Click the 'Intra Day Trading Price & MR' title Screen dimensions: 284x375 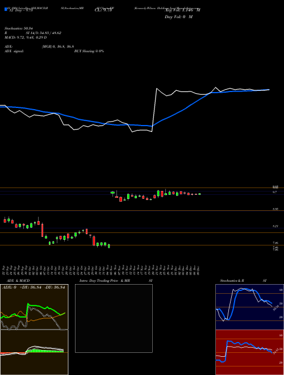click(105, 281)
